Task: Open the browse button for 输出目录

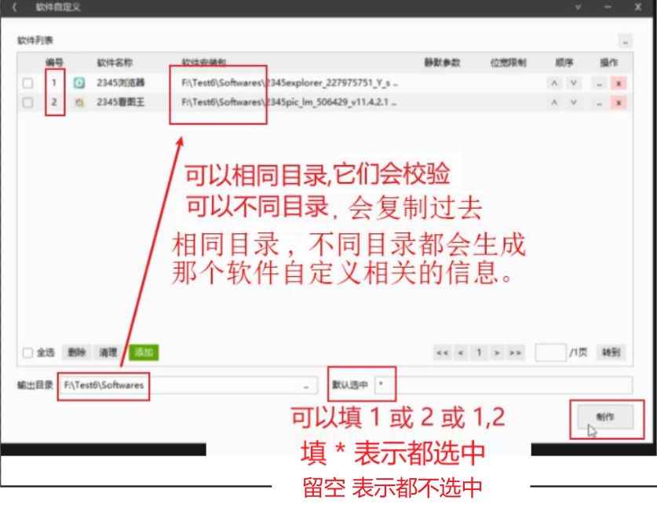Action: [305, 386]
